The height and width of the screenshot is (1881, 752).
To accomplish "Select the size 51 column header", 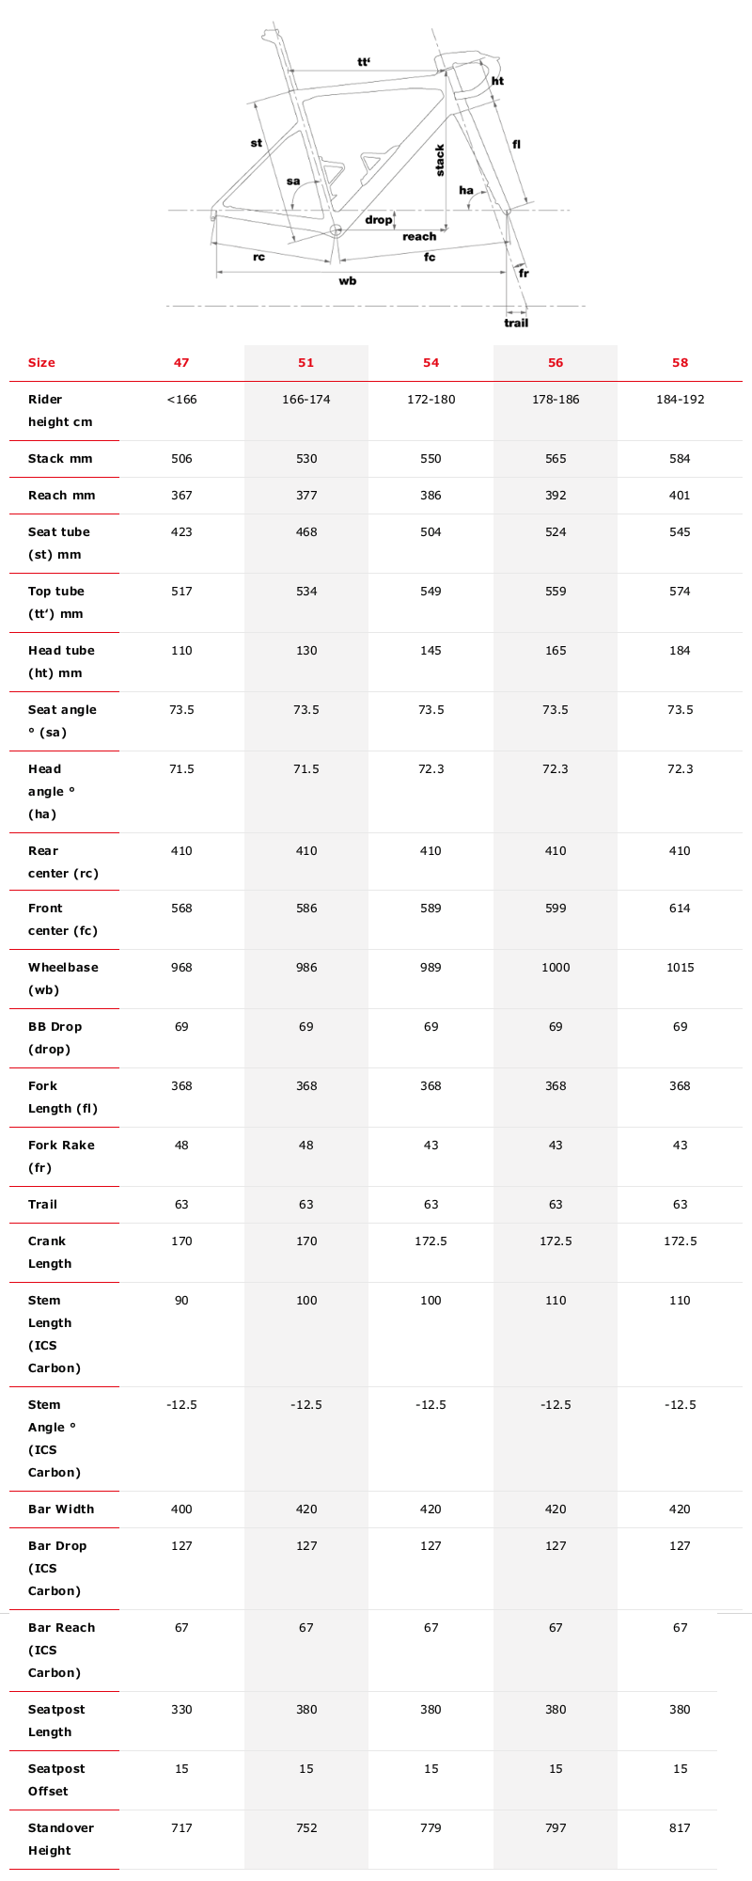I will 306,363.
